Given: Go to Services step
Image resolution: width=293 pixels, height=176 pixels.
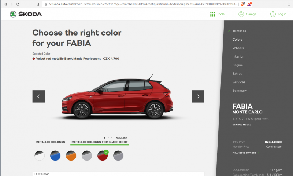Looking at the screenshot, I should 239,82.
